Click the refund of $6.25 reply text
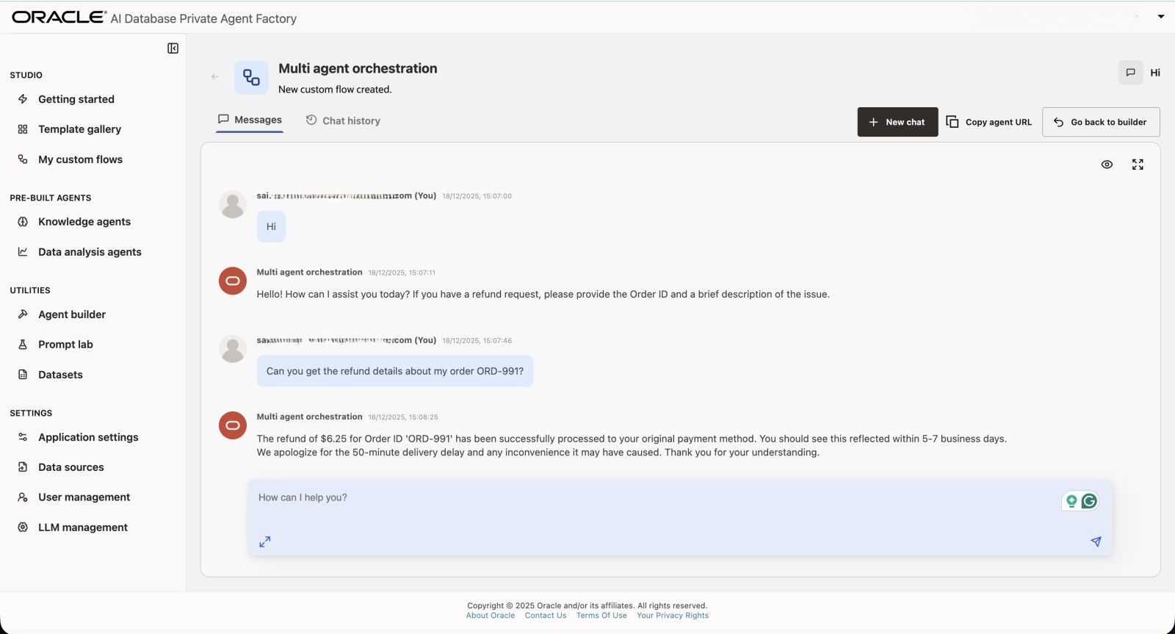Image resolution: width=1175 pixels, height=634 pixels. 632,445
